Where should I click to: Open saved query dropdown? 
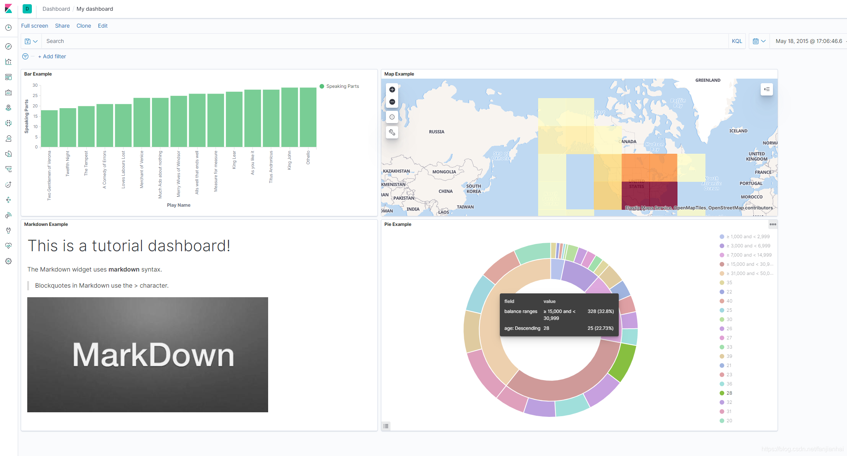tap(31, 41)
